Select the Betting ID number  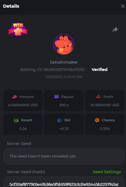click(64, 69)
